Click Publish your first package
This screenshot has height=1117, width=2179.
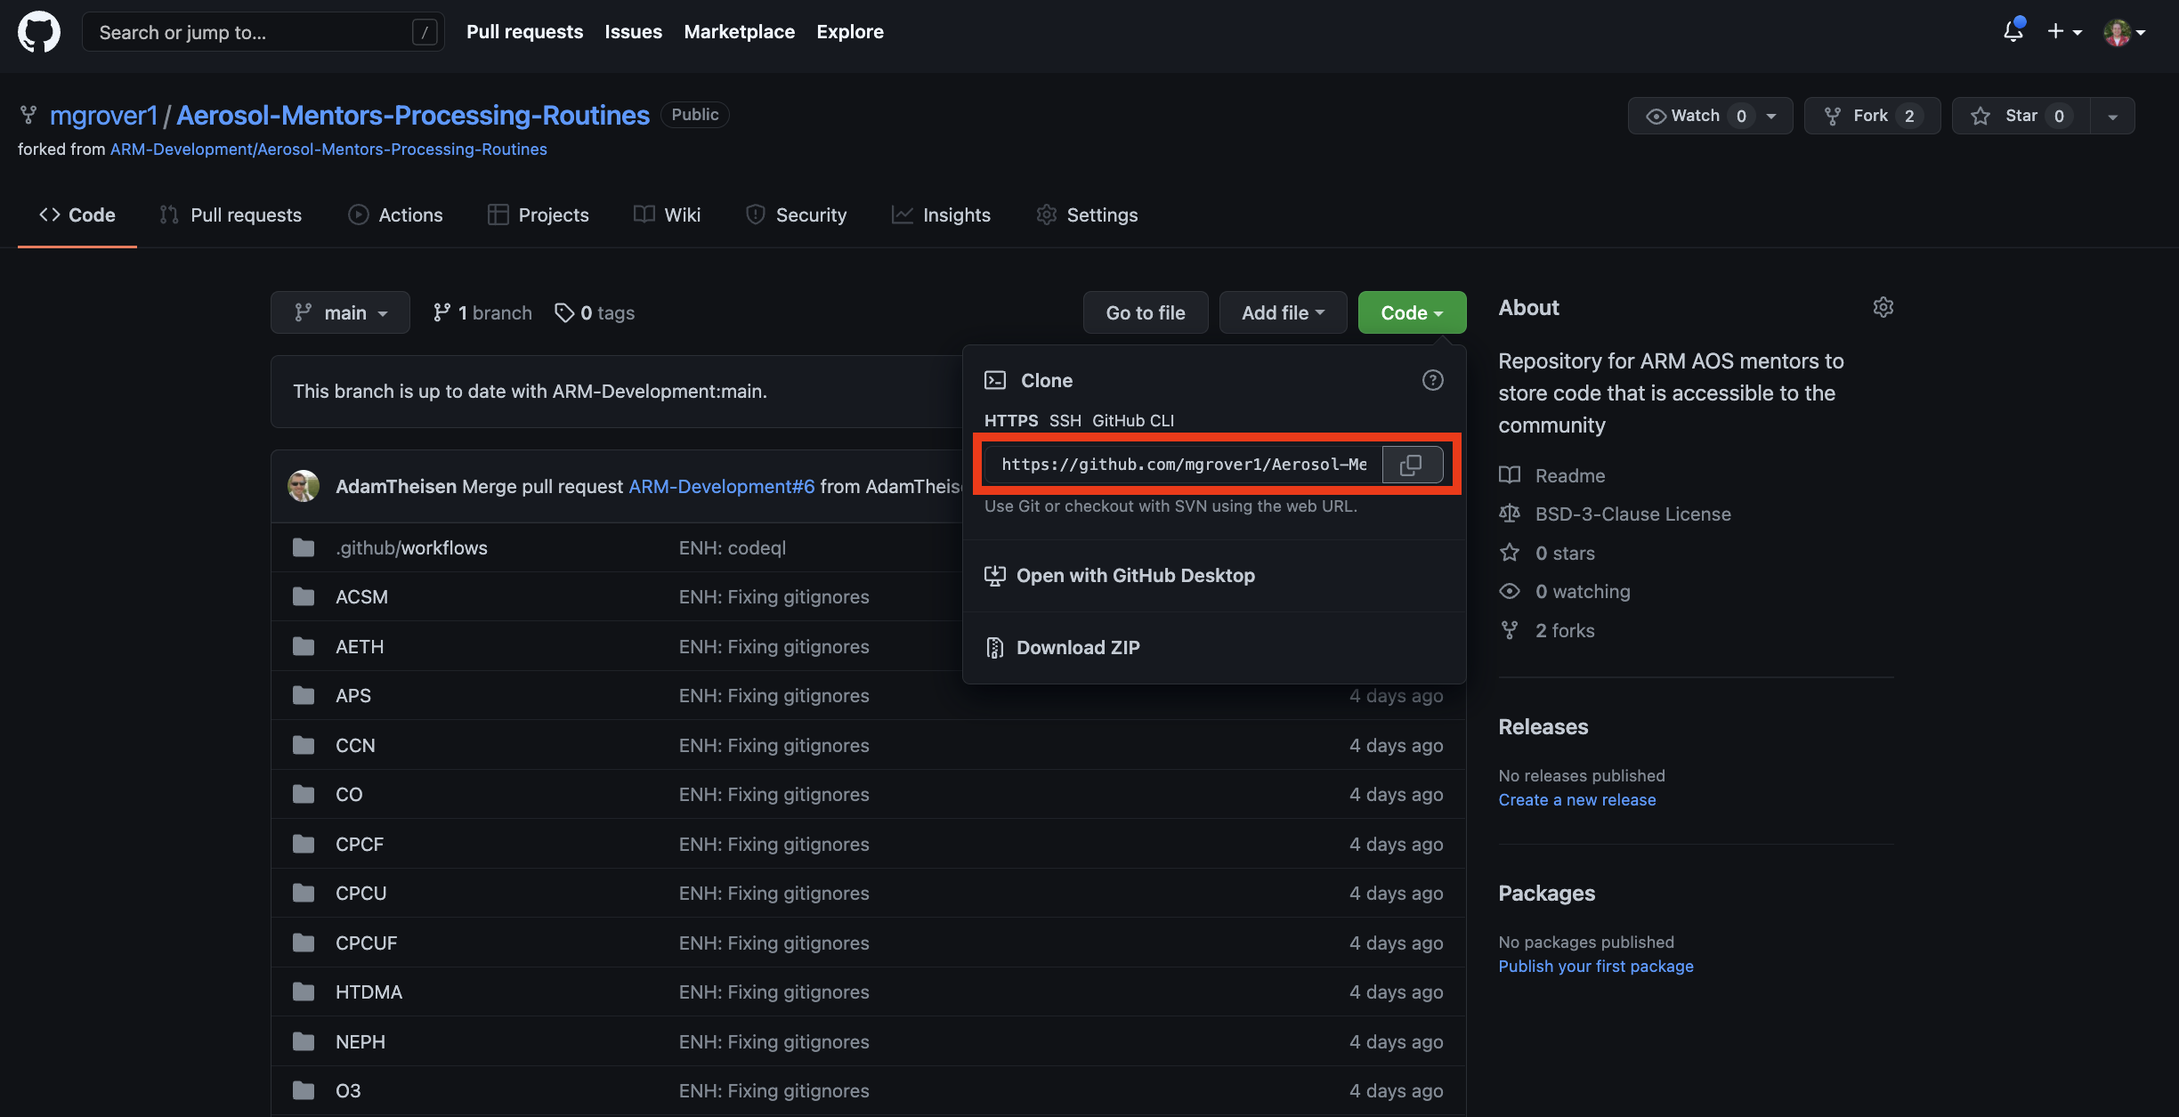tap(1596, 966)
